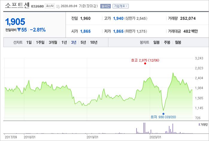Switch to 주봉 candlestick chart
The height and width of the screenshot is (141, 209).
(167, 43)
